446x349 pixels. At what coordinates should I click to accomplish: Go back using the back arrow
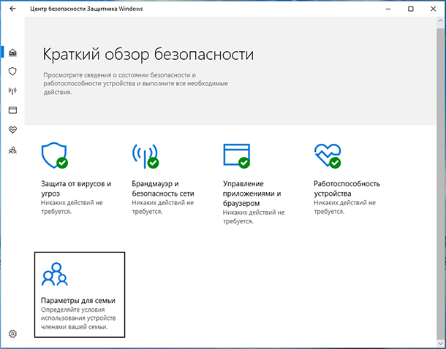(x=12, y=9)
